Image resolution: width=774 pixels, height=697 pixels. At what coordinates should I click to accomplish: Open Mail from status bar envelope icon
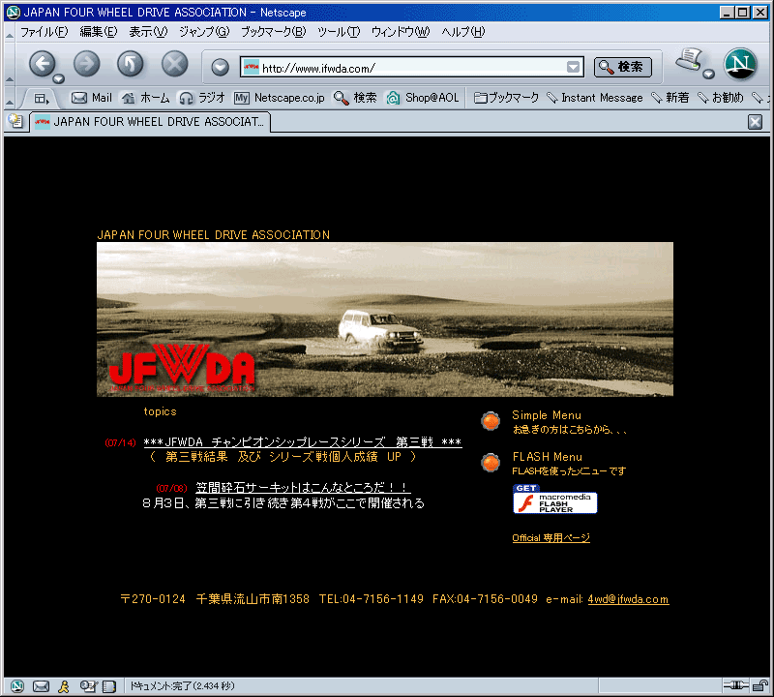tap(41, 685)
